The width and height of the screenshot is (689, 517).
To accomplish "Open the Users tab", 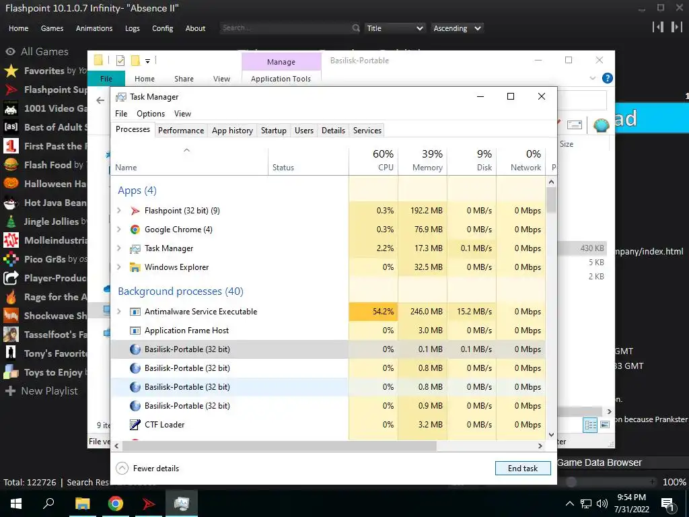I will (304, 131).
